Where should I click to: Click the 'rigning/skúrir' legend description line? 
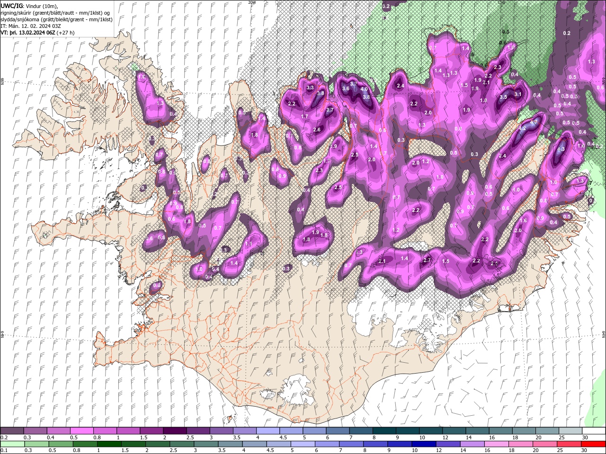tap(56, 13)
